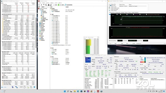Switch to the Cooling Fans tab
This screenshot has width=166, height=93.
pyautogui.click(x=118, y=13)
